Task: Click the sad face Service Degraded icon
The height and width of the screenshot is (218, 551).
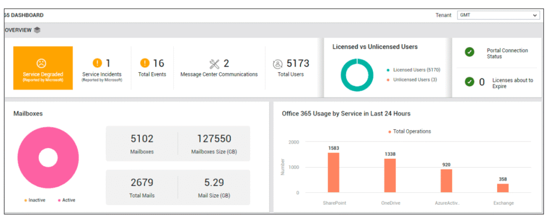Action: [41, 64]
